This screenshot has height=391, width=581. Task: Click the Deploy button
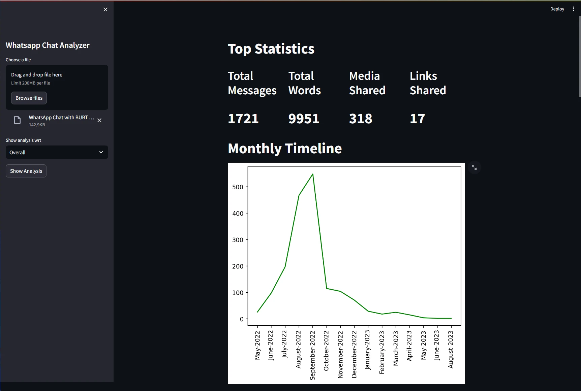click(x=557, y=9)
